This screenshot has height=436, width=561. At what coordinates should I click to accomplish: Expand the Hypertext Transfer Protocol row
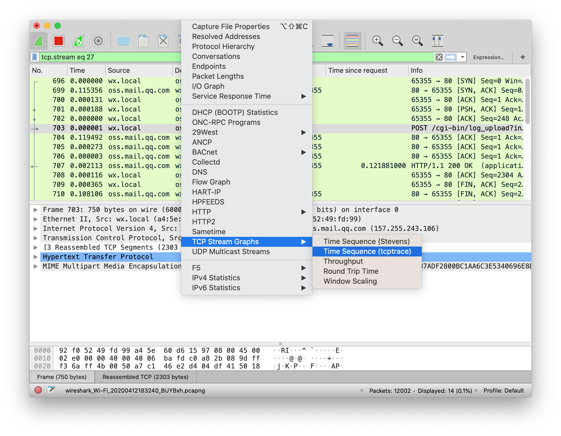[x=36, y=257]
